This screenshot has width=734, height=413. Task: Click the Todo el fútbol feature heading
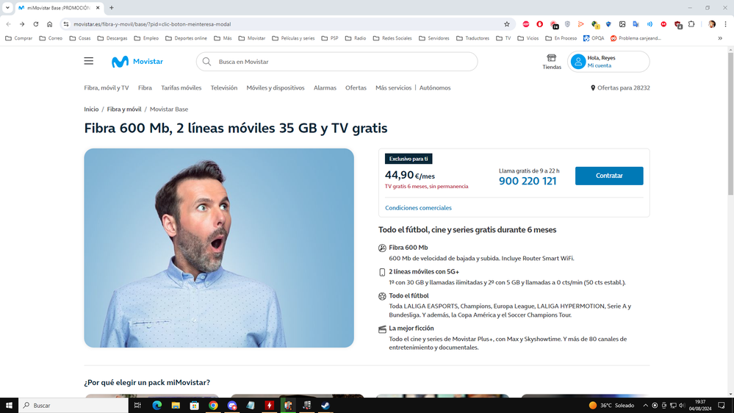[409, 296]
